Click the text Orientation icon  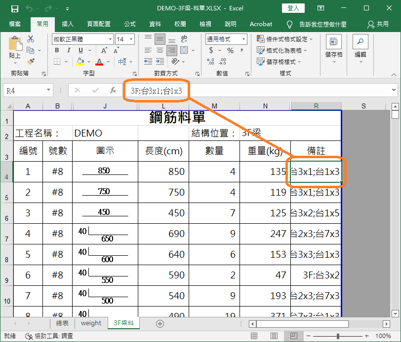tap(175, 62)
